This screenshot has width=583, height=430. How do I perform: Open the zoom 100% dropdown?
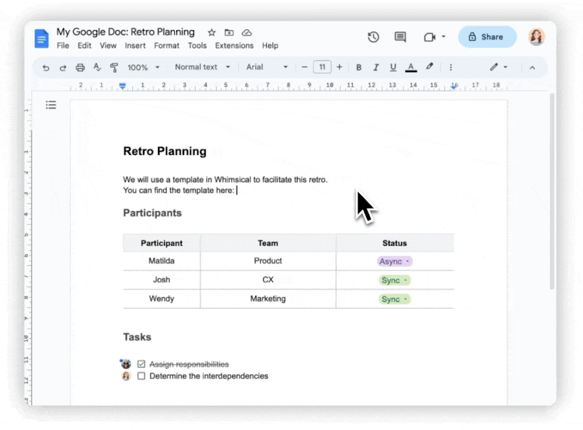(x=143, y=67)
